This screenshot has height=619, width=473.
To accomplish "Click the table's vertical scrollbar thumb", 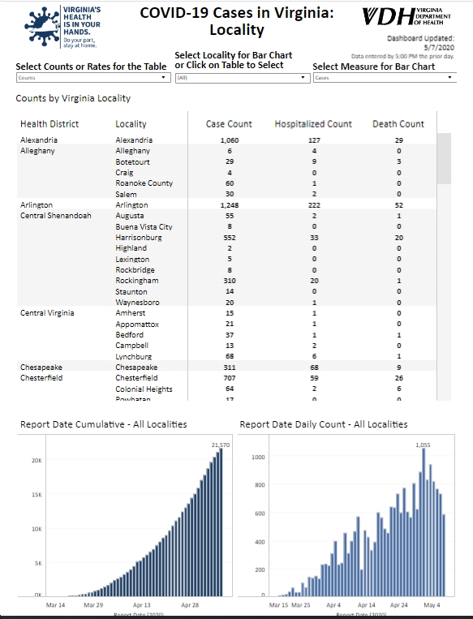I will 444,158.
